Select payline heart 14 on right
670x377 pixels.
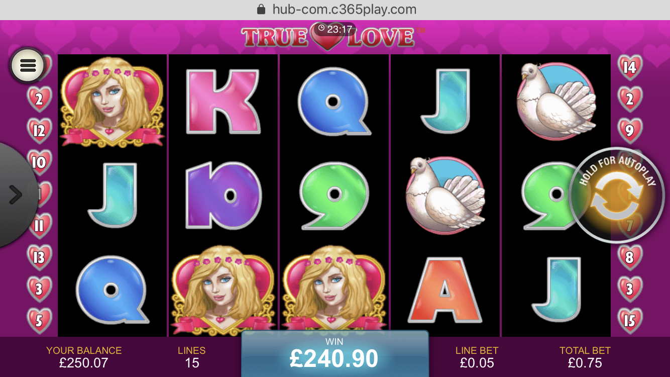630,67
